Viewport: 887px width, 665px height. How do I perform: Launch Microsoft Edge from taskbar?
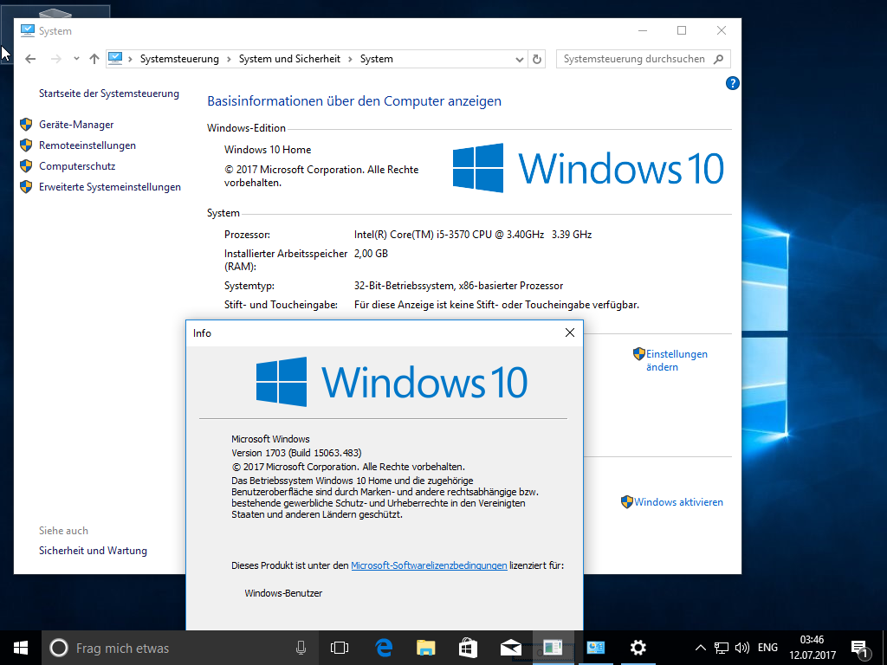pyautogui.click(x=384, y=648)
